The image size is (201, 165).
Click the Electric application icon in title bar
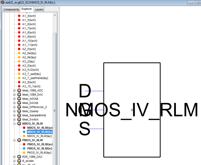click(3, 2)
